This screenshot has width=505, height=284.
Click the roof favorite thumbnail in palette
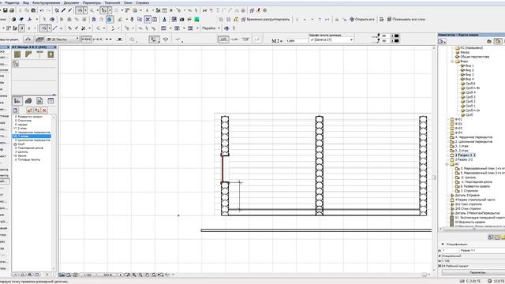click(x=28, y=54)
